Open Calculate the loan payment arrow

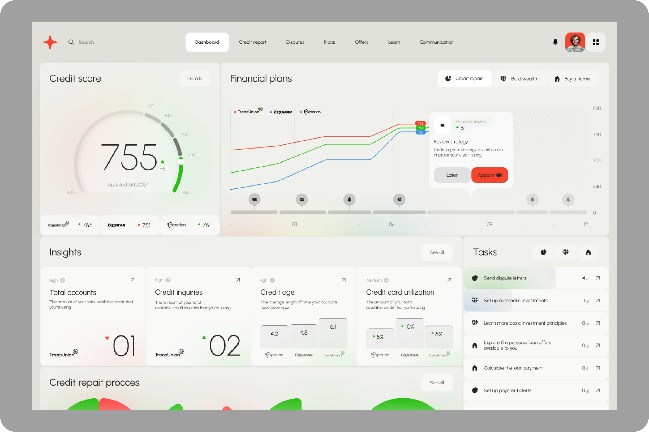pyautogui.click(x=598, y=368)
